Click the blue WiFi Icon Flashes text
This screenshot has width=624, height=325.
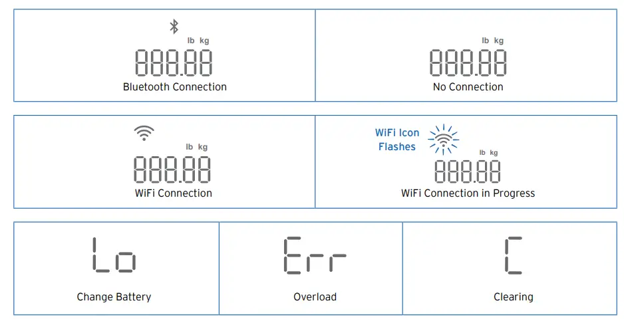(x=397, y=140)
